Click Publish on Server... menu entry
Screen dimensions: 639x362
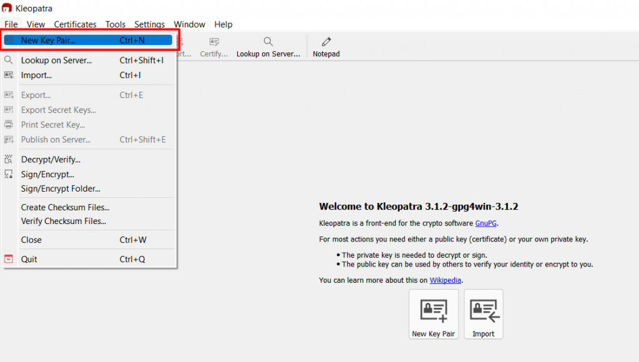pos(88,139)
